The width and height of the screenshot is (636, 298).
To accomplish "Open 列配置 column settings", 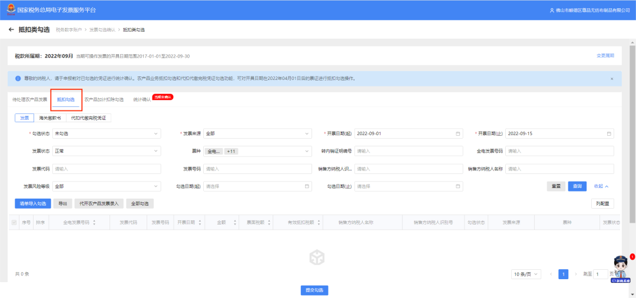I will (603, 203).
